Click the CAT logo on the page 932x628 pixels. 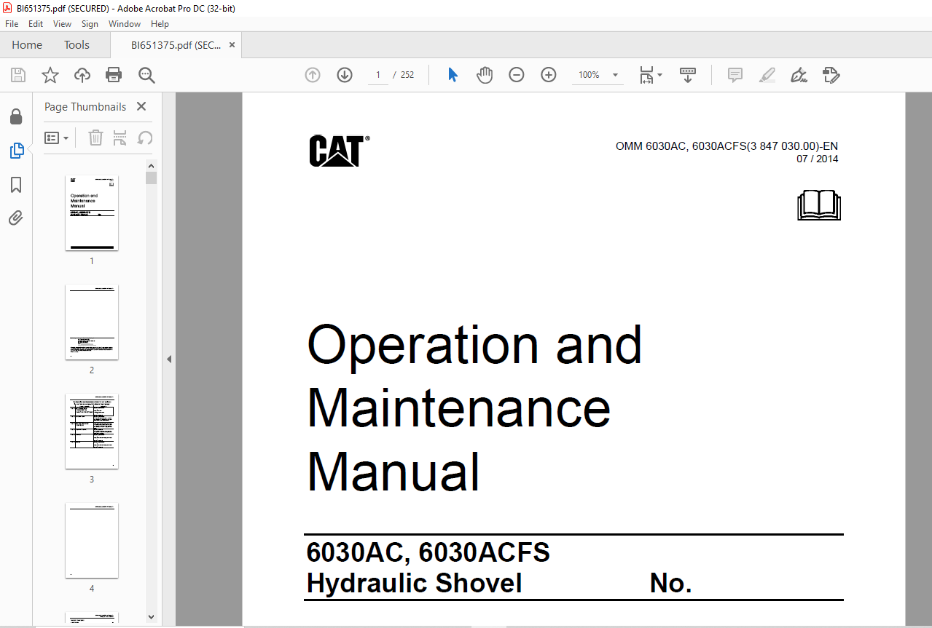coord(339,151)
